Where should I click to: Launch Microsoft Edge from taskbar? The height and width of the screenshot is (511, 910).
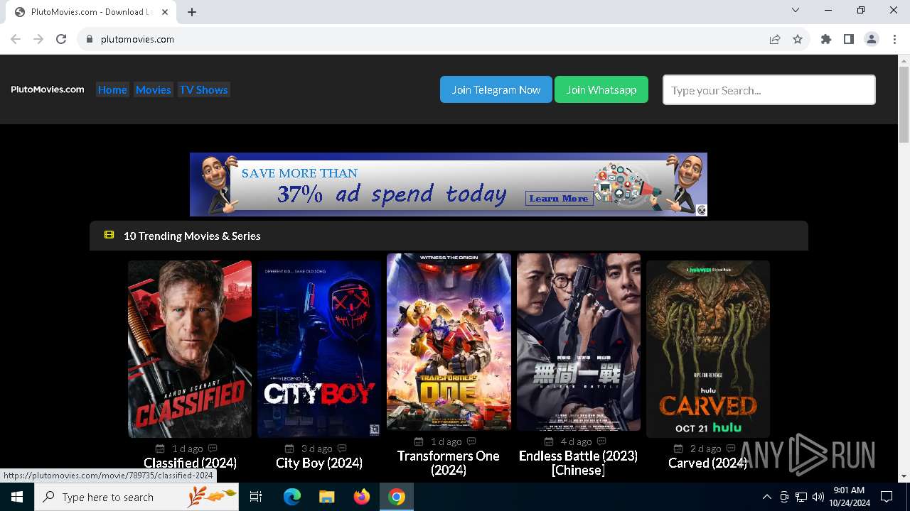point(292,497)
